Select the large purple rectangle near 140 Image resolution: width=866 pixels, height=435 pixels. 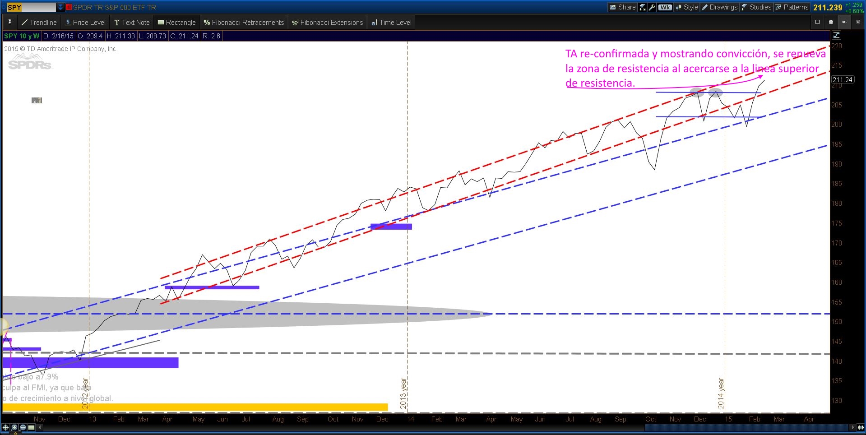90,362
